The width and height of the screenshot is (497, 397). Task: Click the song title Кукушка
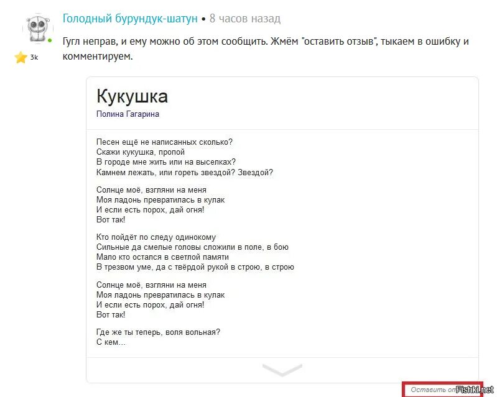point(132,96)
